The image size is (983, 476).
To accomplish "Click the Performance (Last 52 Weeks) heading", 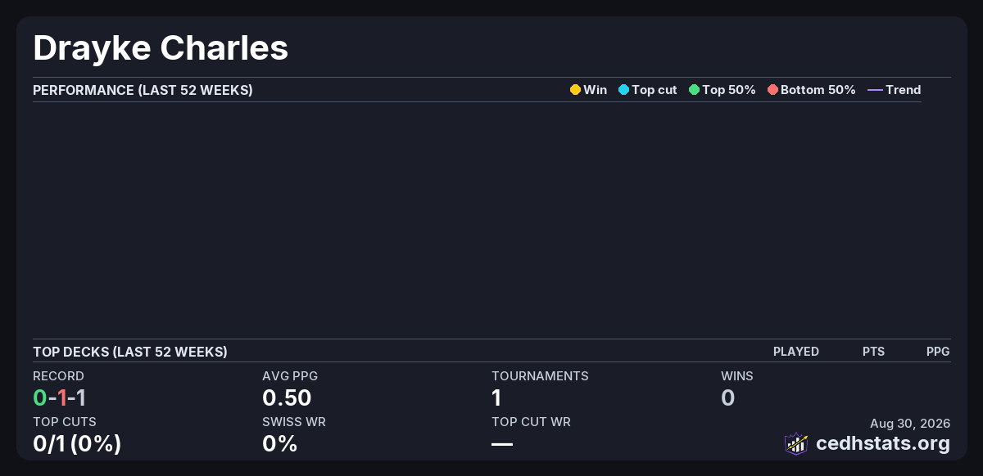I will pos(143,90).
